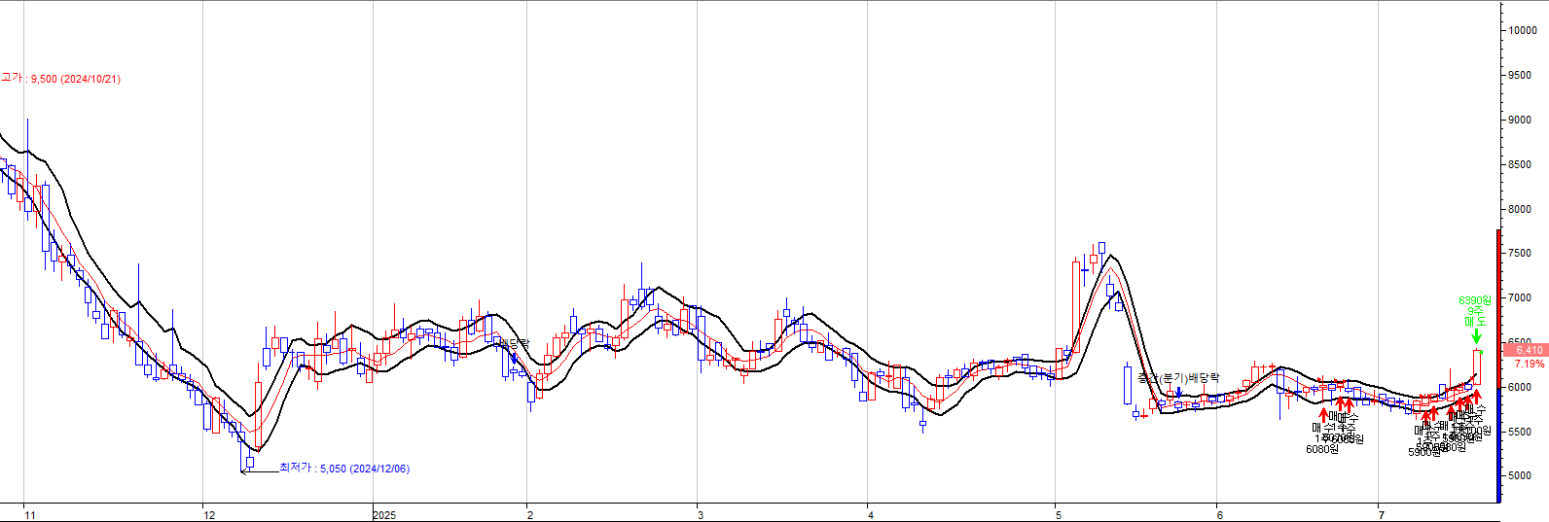Click the month 3 label on time axis
This screenshot has width=1549, height=522.
click(701, 515)
